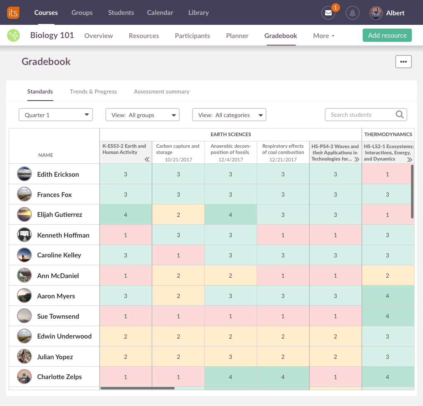The width and height of the screenshot is (423, 406).
Task: Open the messages envelope with unread badge
Action: click(328, 13)
